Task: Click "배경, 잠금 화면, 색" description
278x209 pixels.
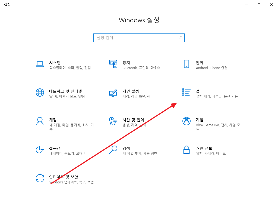Action: 136,97
